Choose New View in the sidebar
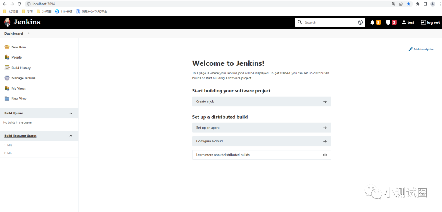442x212 pixels. [x=19, y=99]
